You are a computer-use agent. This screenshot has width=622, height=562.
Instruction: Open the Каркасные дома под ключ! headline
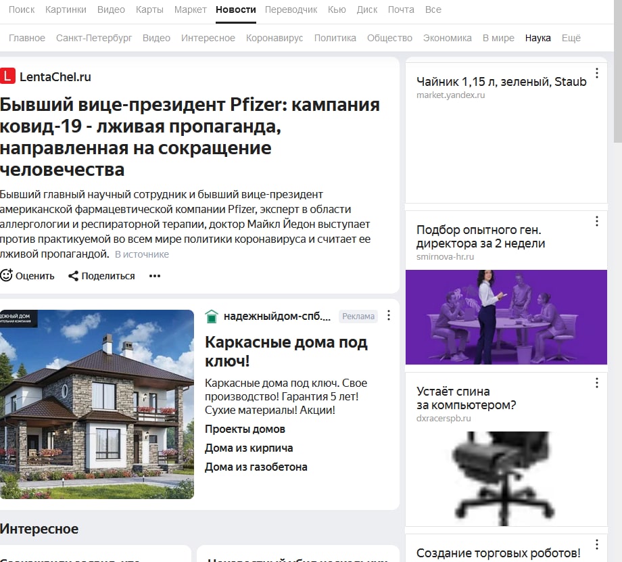[x=286, y=352]
